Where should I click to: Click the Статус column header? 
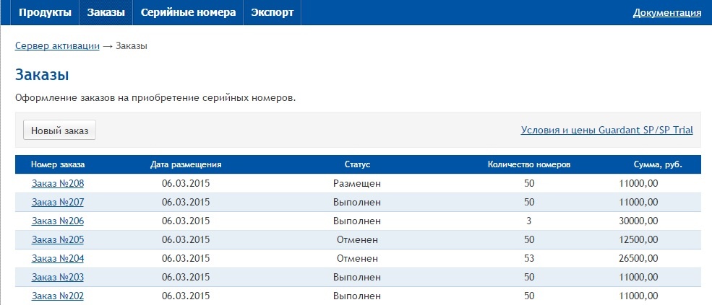click(x=357, y=164)
